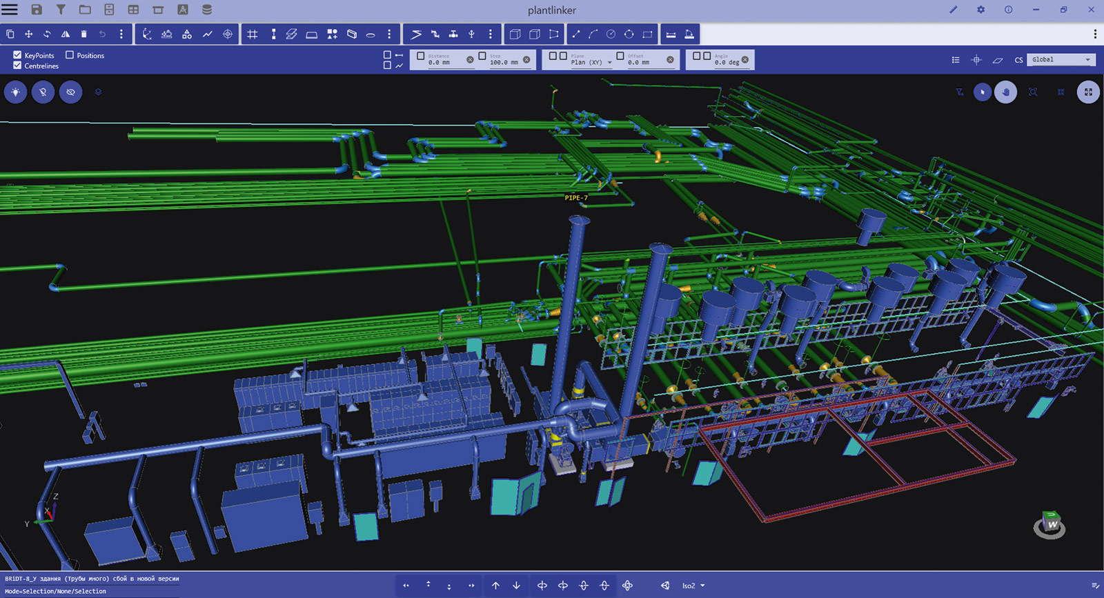Click the target crosshair circle icon
1104x598 pixels.
click(228, 34)
